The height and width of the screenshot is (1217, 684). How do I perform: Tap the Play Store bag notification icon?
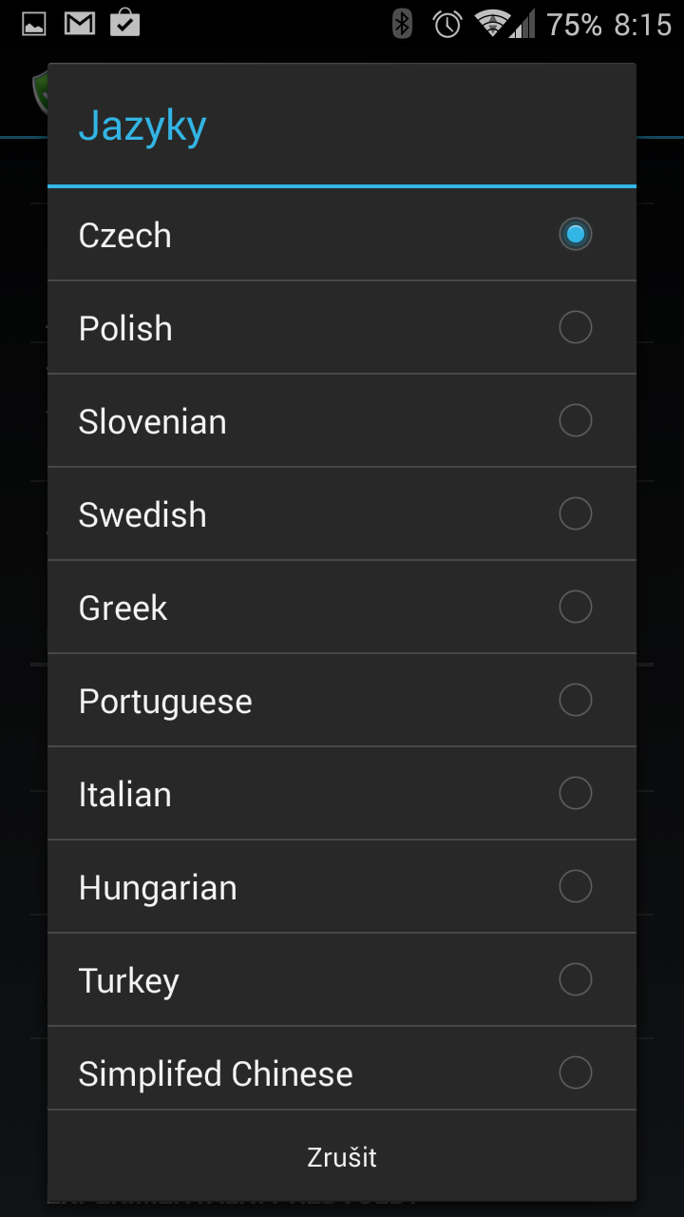click(125, 23)
